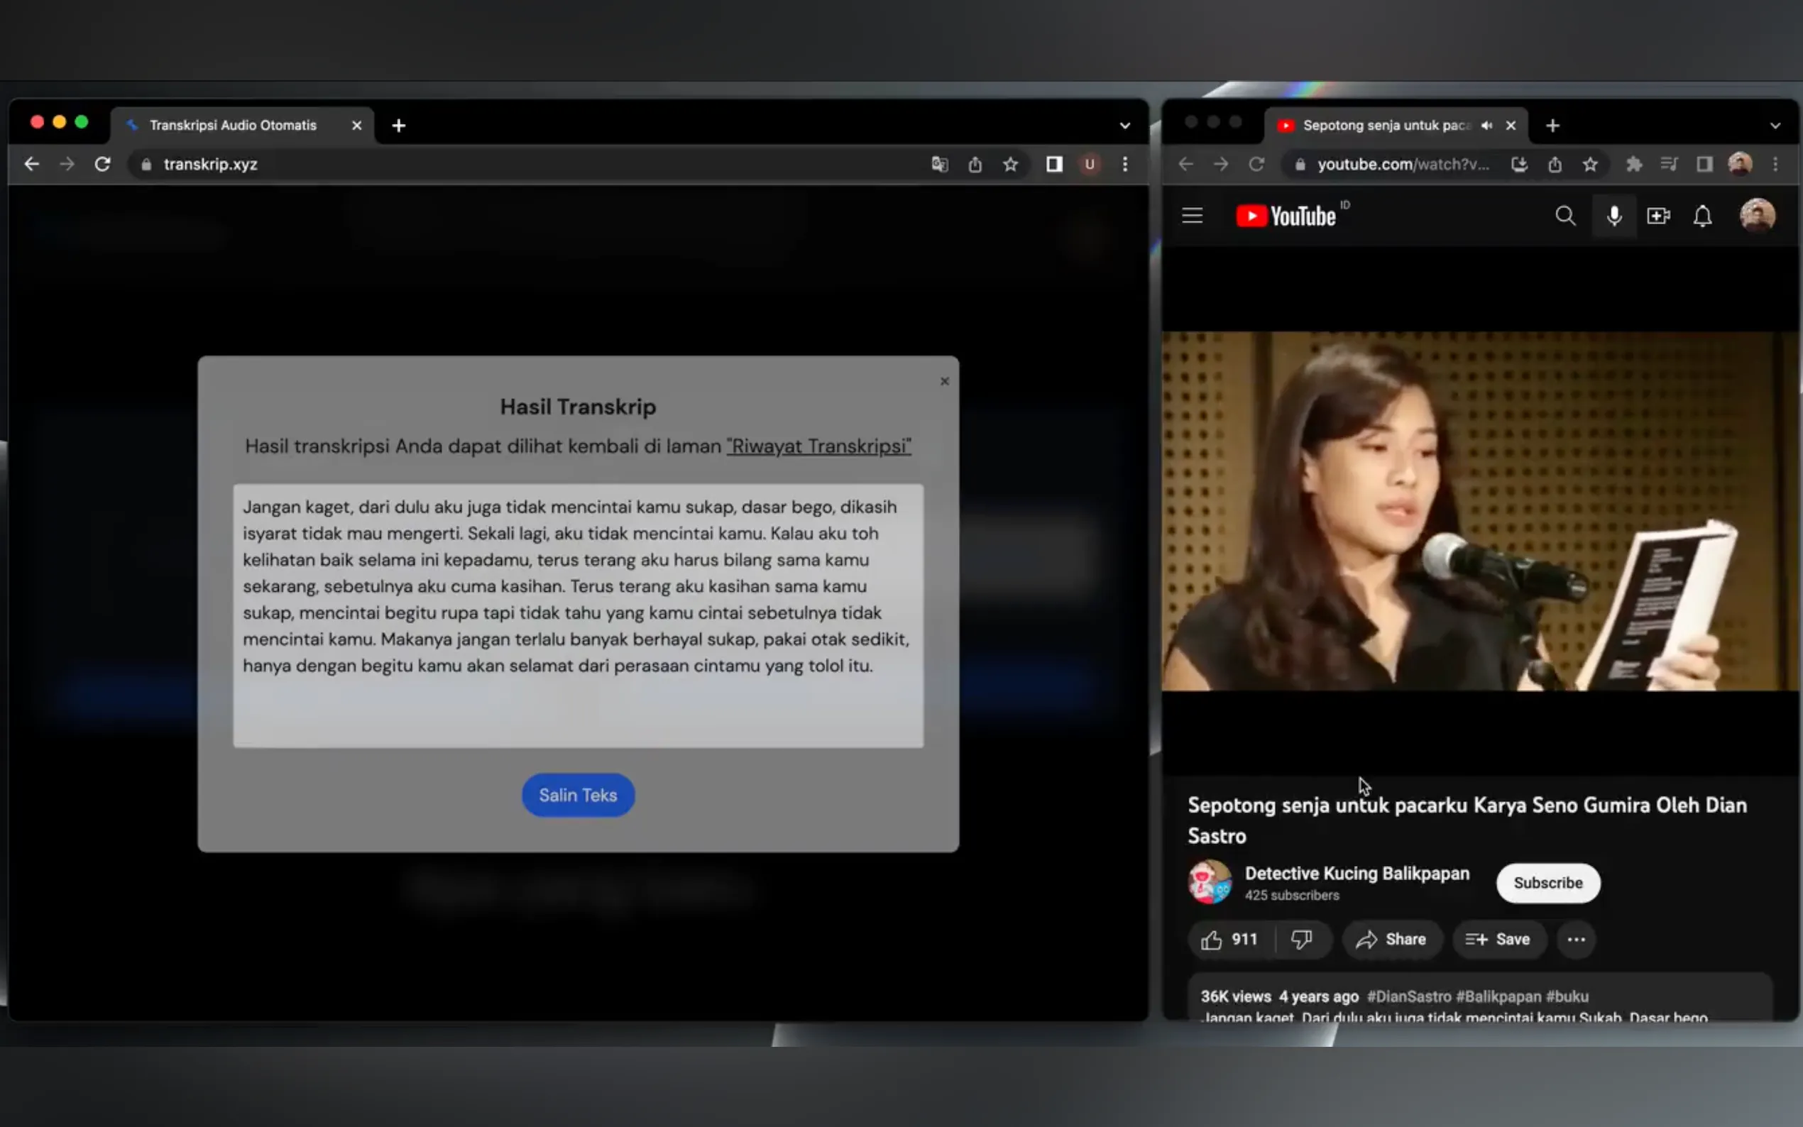
Task: Open Extensions puzzle icon in YouTube window
Action: point(1633,165)
